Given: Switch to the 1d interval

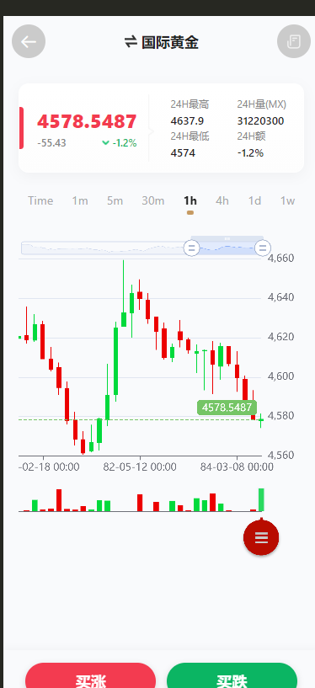Looking at the screenshot, I should click(254, 200).
